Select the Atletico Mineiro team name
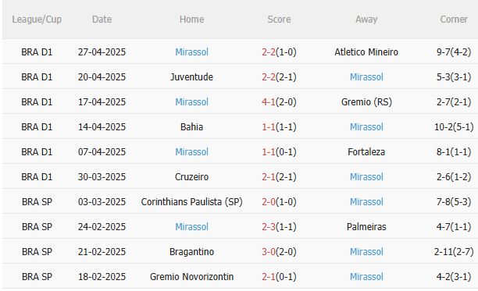The image size is (478, 291). 366,52
